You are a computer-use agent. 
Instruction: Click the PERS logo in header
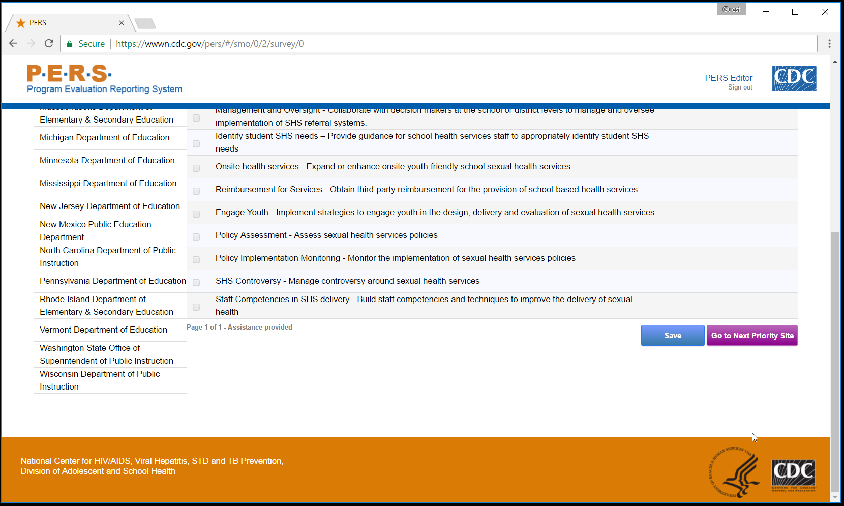click(69, 73)
